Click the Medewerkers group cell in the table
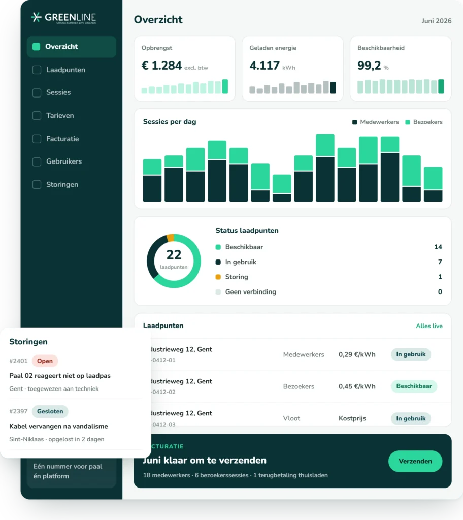Screen dimensions: 463x520 tap(304, 354)
